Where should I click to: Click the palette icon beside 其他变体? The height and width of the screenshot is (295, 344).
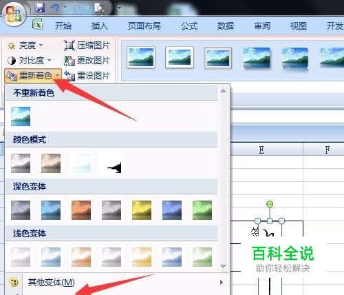coord(14,283)
